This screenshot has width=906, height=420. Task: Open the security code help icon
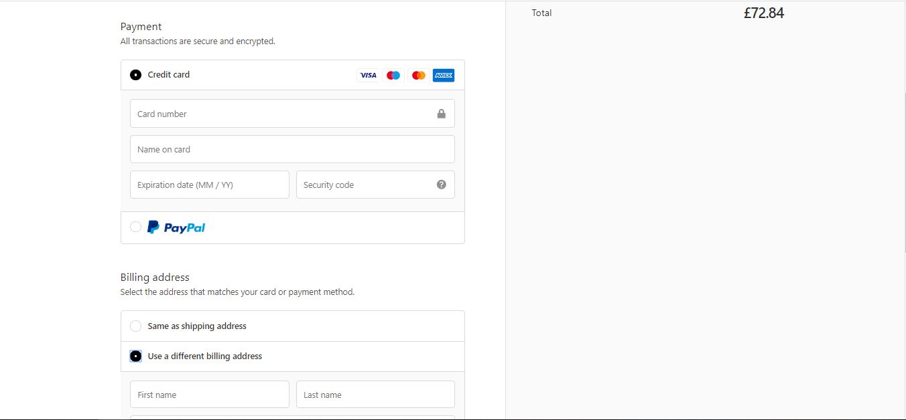click(x=442, y=185)
